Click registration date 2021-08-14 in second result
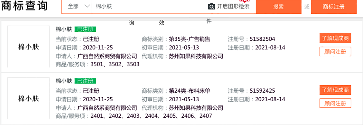 pos(270,99)
